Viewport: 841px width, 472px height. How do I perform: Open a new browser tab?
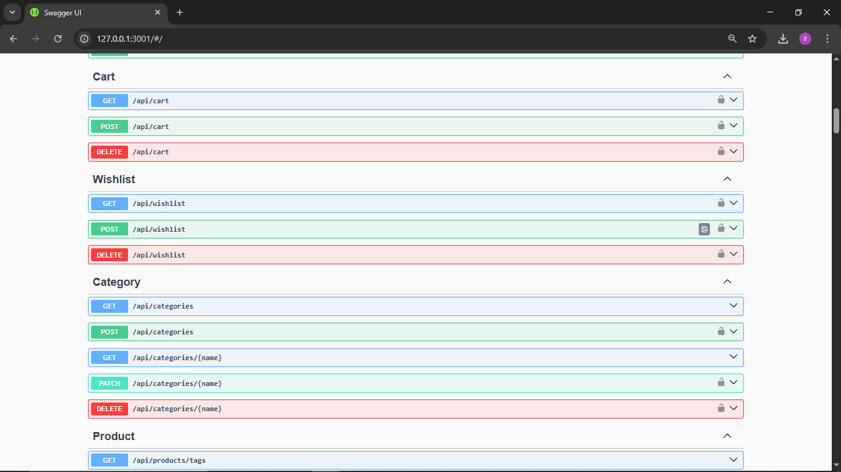tap(180, 12)
